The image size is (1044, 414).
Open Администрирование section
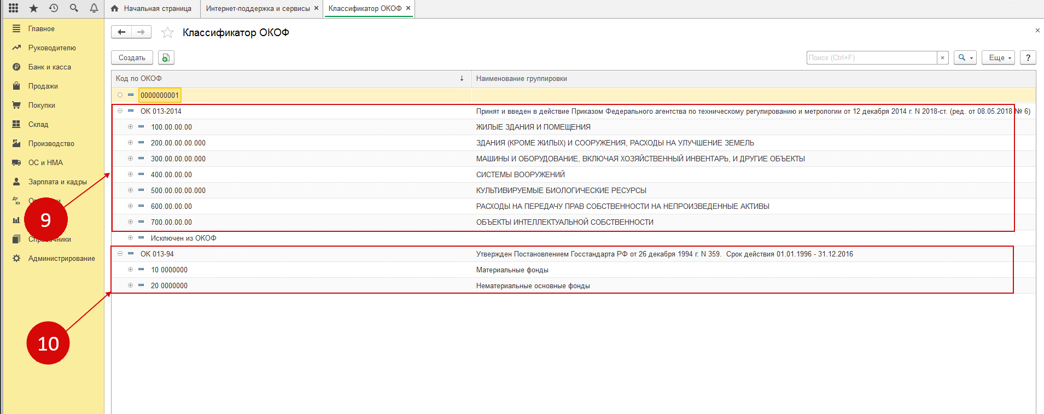pyautogui.click(x=62, y=258)
